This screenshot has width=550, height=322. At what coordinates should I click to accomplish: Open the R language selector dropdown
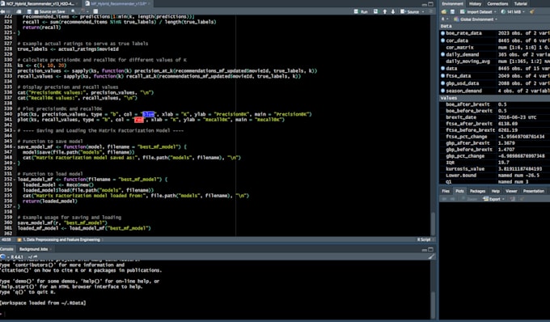(x=444, y=19)
